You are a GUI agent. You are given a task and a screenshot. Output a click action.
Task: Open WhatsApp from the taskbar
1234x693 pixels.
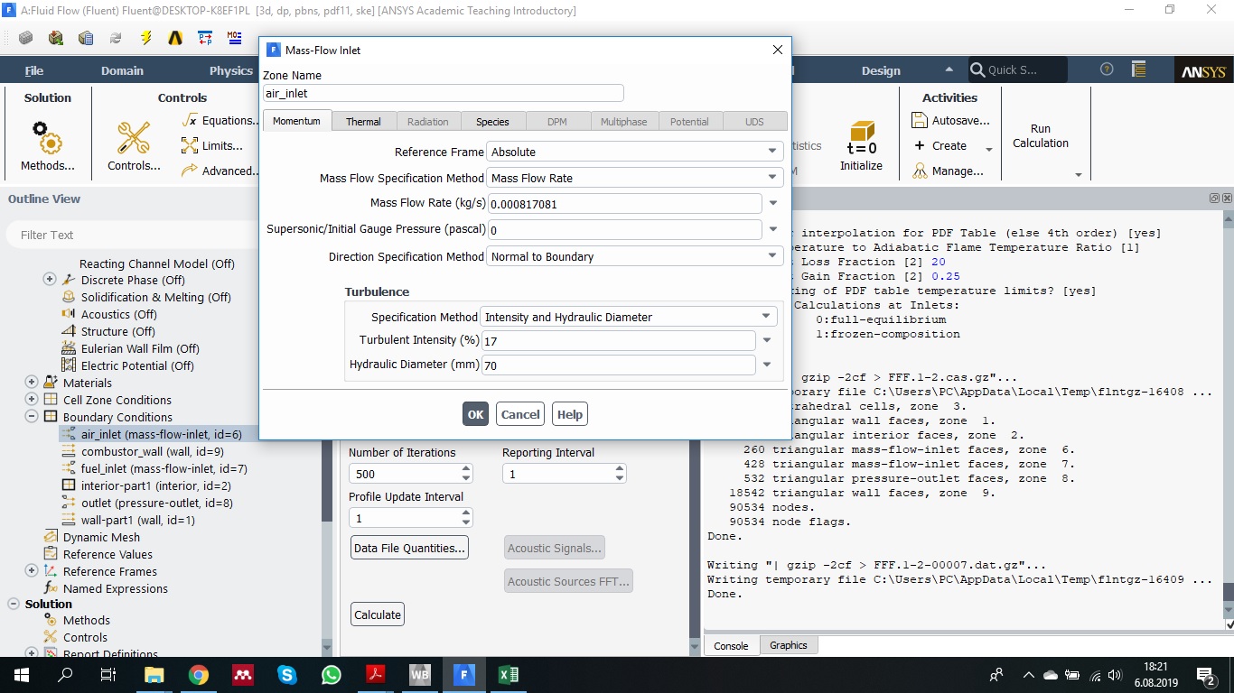[332, 674]
